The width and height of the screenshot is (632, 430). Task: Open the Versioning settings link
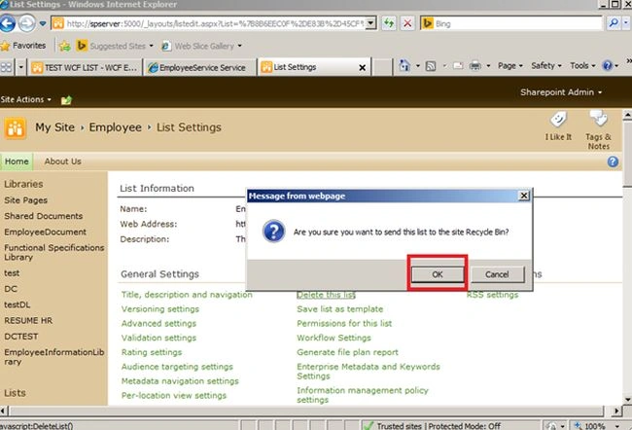(x=160, y=309)
